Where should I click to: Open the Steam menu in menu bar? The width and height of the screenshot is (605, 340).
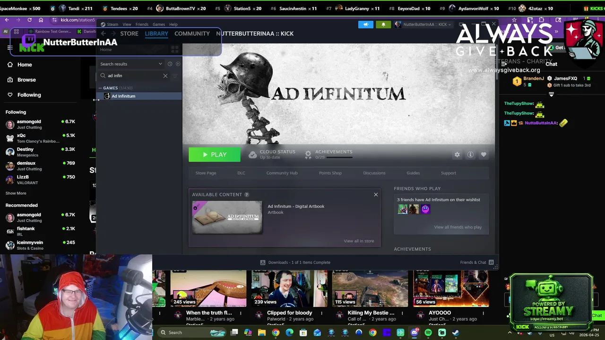112,25
